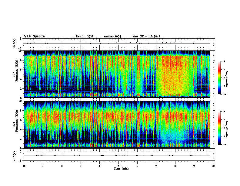Select the ch.1 colorbar log(PSD) unit label
Viewport: 240px width, 186px height.
tap(227, 79)
